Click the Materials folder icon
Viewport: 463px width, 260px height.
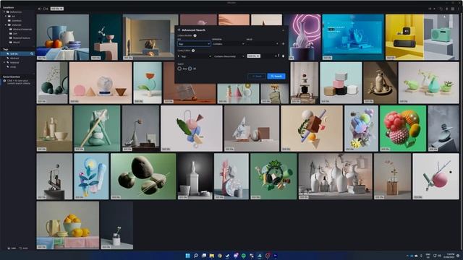pyautogui.click(x=9, y=25)
